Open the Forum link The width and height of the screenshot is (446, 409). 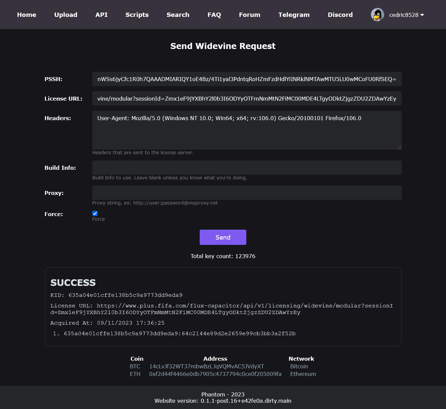point(250,15)
